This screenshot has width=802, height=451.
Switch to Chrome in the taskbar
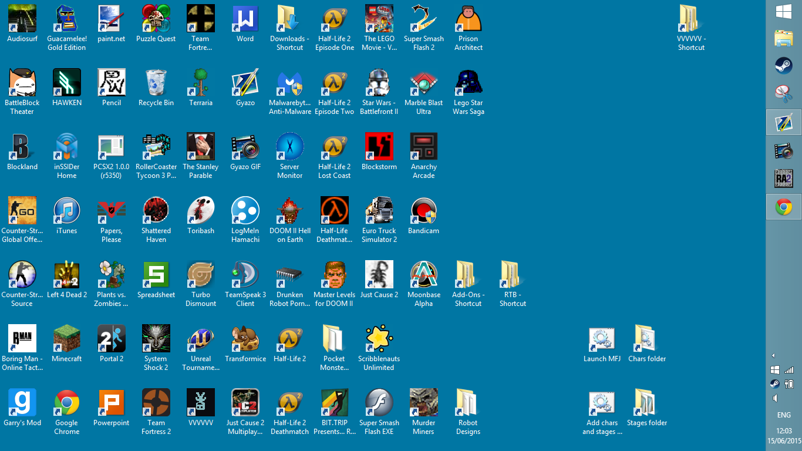pos(784,207)
